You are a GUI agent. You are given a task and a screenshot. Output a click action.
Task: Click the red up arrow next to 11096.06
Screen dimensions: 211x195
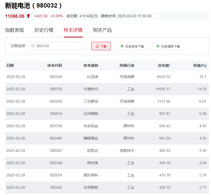point(27,16)
